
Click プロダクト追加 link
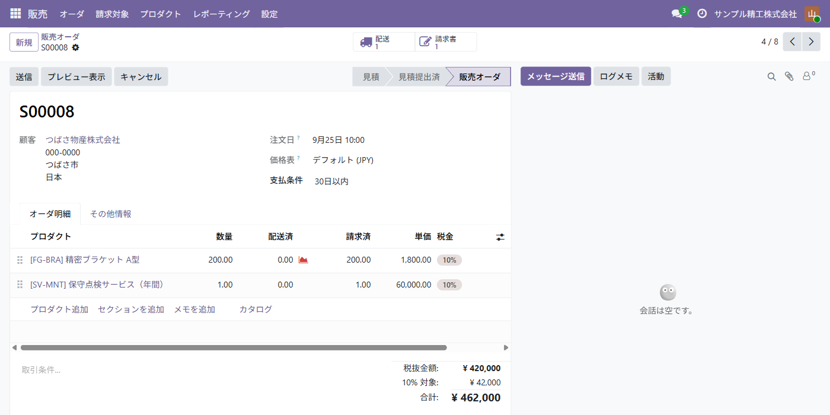pos(59,309)
